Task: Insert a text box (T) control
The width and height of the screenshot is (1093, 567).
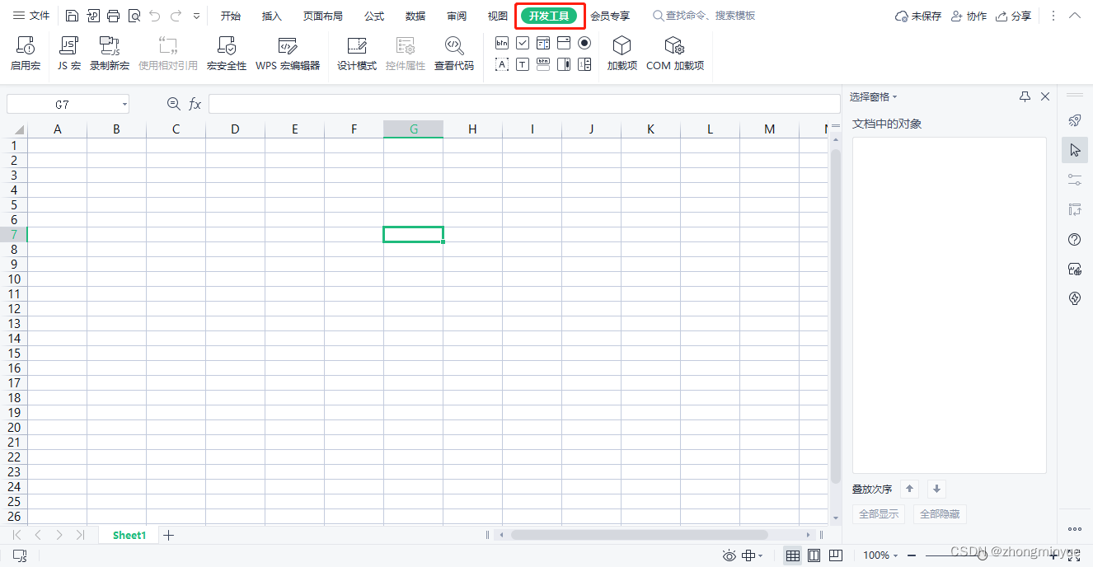Action: pos(523,64)
